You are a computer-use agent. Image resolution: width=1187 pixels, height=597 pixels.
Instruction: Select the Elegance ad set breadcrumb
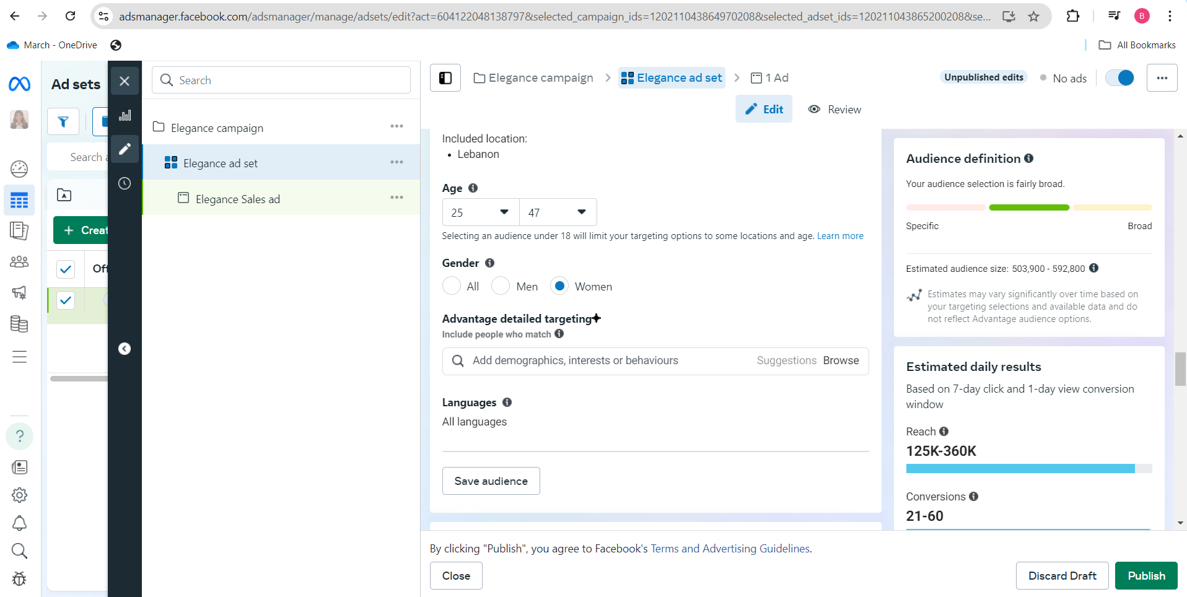[x=672, y=78]
